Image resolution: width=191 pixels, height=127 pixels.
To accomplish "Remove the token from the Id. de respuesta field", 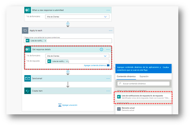I will 67,61.
